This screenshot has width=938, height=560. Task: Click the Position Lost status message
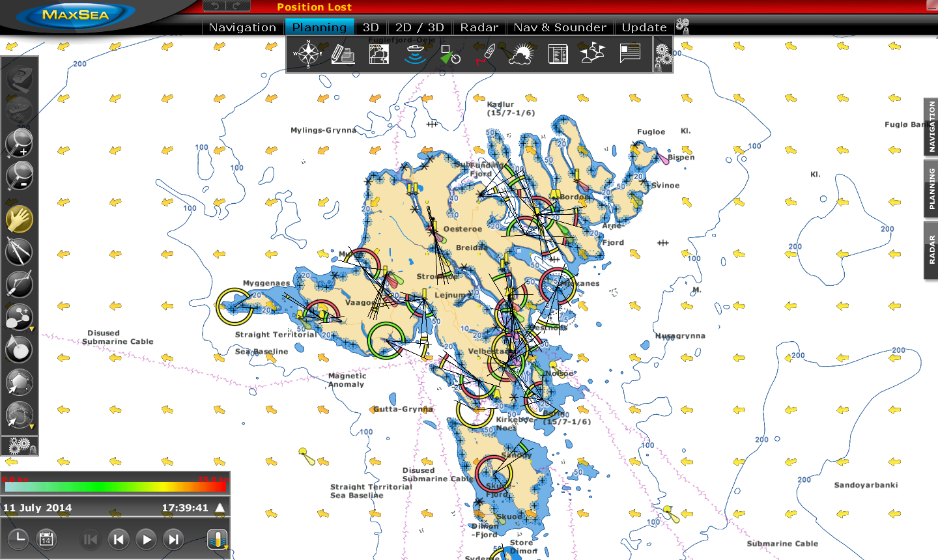315,7
